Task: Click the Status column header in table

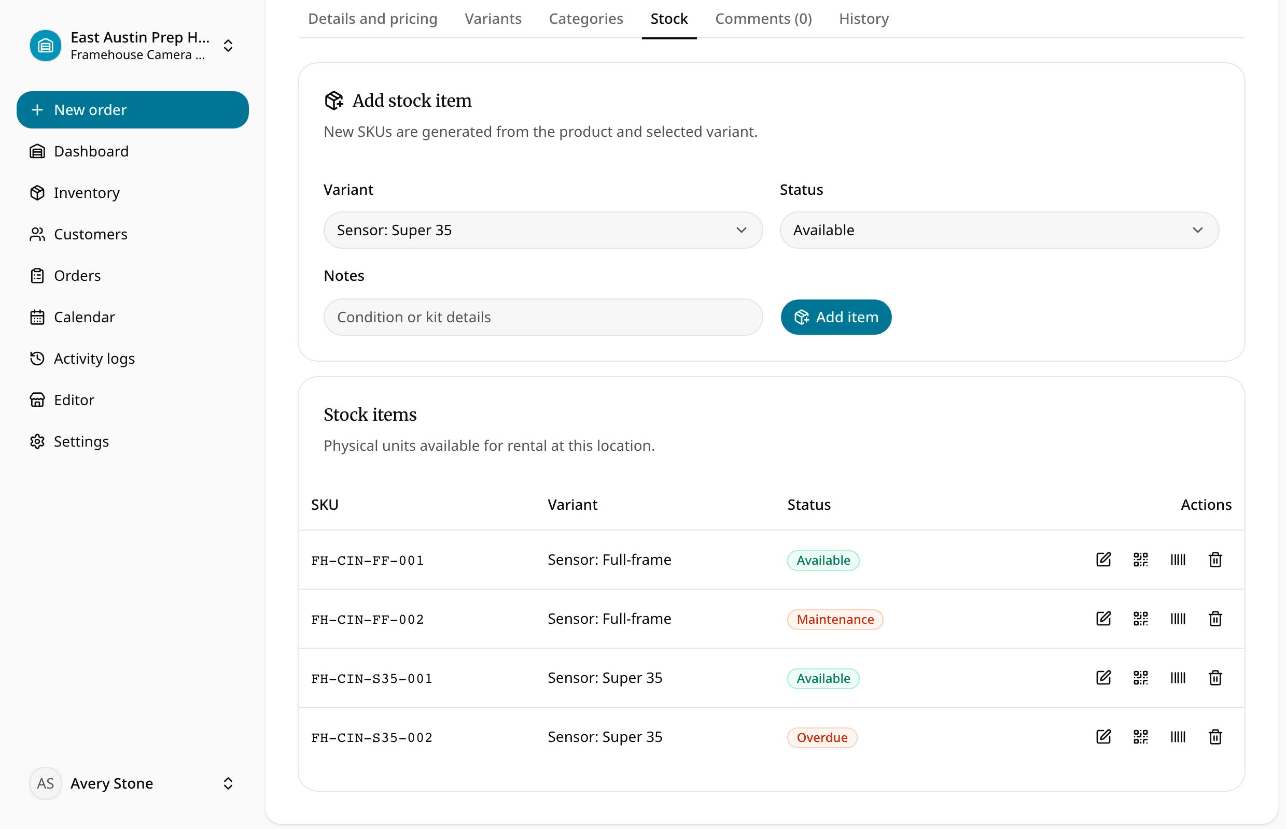Action: tap(808, 505)
